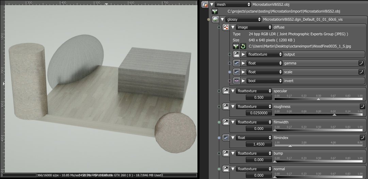
Task: Click the roughness value field
Action: click(258, 113)
